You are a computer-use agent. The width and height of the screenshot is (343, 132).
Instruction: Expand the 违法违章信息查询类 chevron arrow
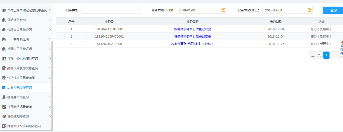coord(50,78)
